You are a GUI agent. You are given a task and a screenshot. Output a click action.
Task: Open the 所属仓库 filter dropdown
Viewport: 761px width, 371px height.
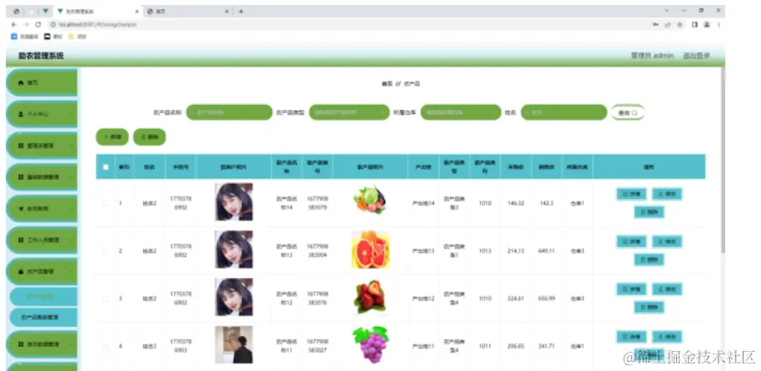click(x=461, y=112)
